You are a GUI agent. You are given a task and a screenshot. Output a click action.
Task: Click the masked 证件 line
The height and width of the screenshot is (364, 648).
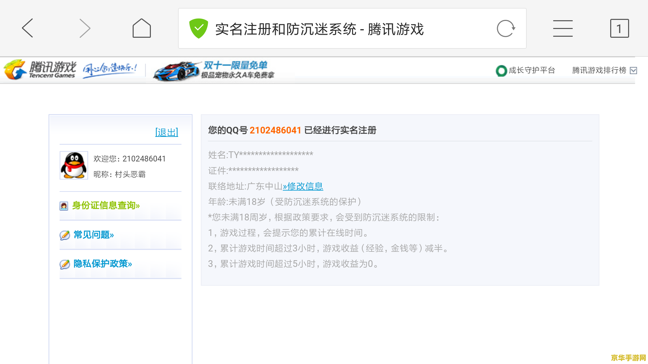[253, 170]
